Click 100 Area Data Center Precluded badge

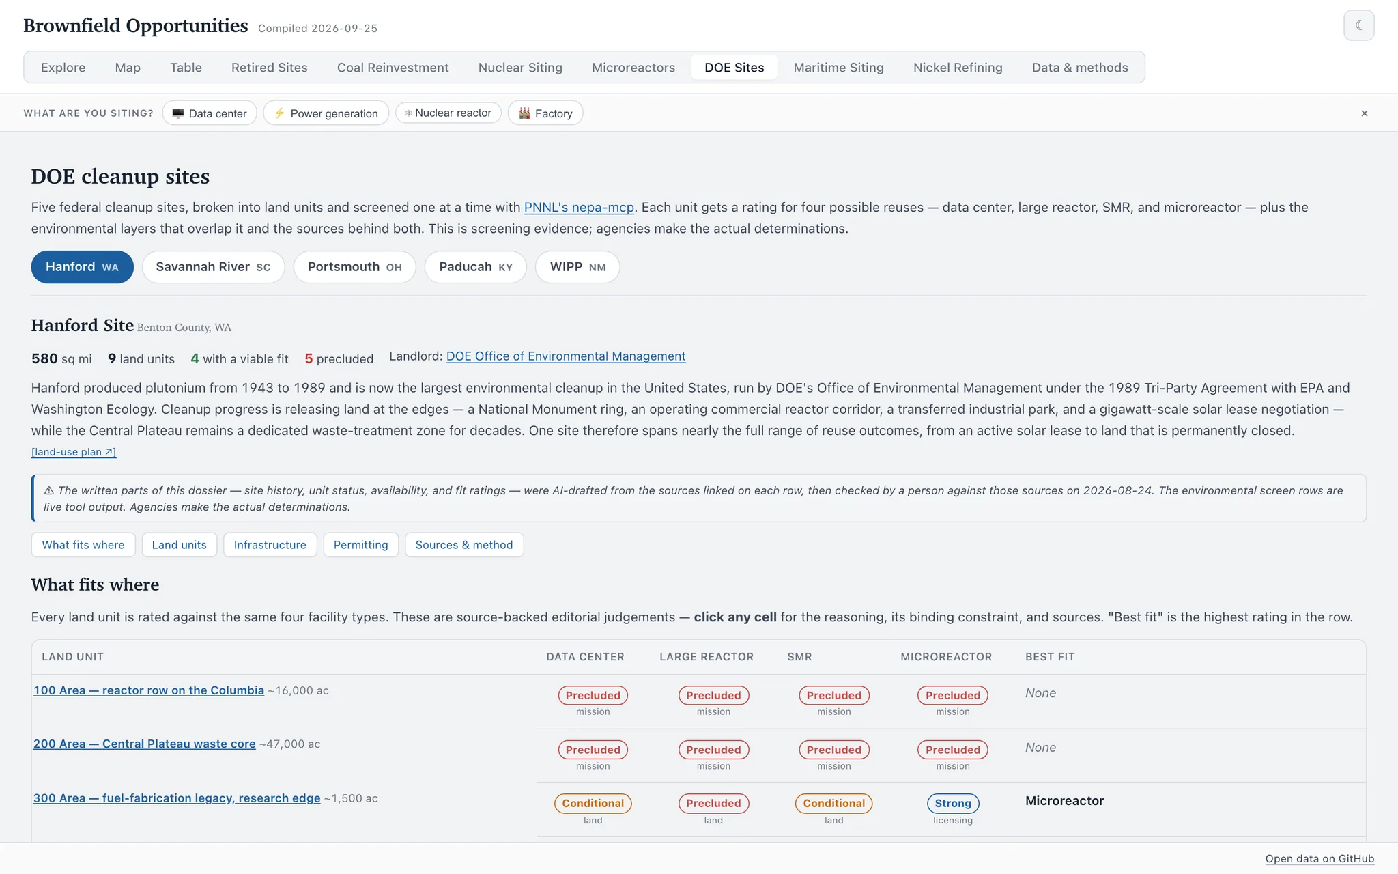pos(593,696)
